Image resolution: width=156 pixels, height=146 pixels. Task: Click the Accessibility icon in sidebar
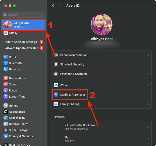pyautogui.click(x=6, y=118)
